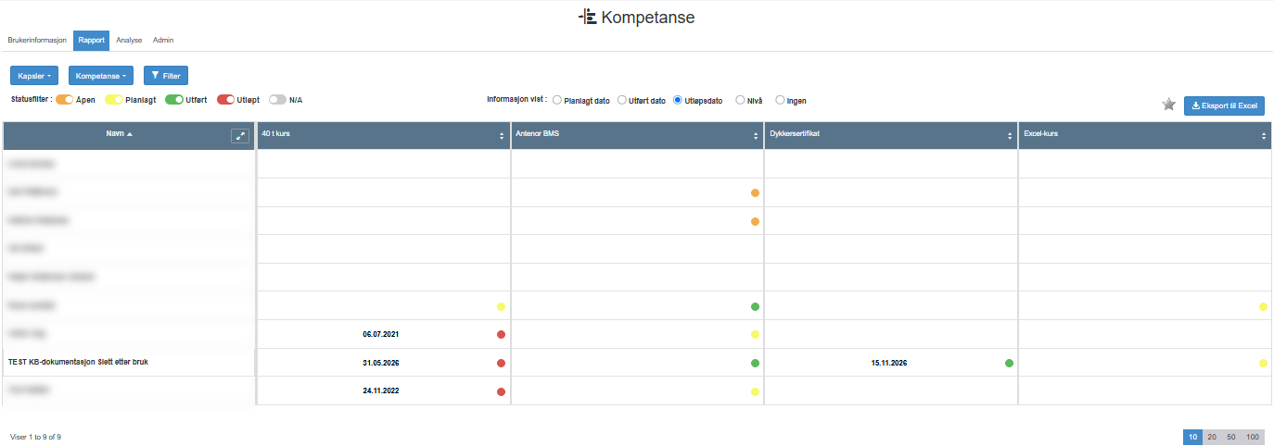Click the star favorite icon
Viewport: 1274px width, 446px height.
(x=1169, y=105)
